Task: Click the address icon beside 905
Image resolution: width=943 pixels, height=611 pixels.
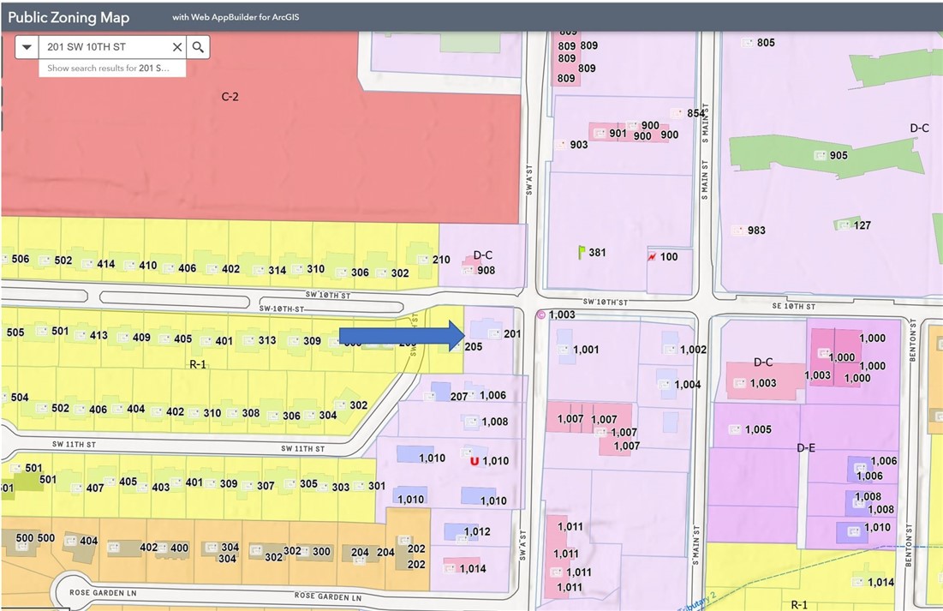Action: click(819, 155)
